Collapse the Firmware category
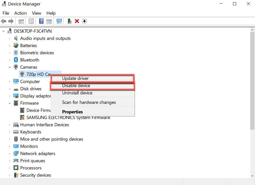 click(10, 103)
